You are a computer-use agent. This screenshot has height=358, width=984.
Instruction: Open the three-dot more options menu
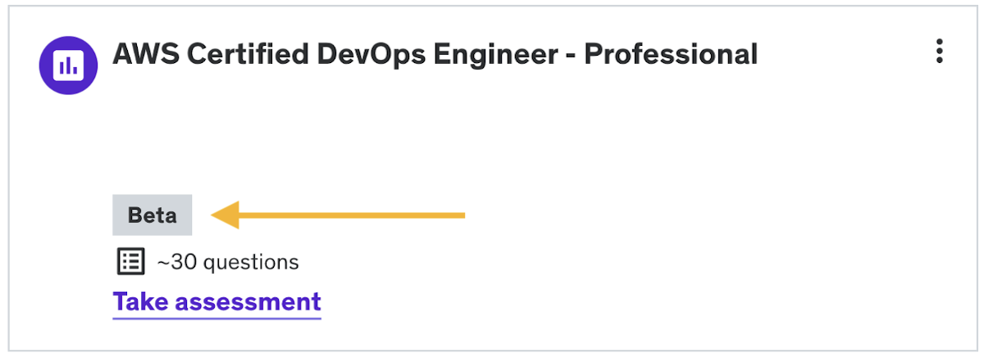pyautogui.click(x=940, y=52)
